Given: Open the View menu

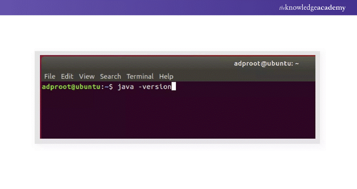Looking at the screenshot, I should click(87, 76).
